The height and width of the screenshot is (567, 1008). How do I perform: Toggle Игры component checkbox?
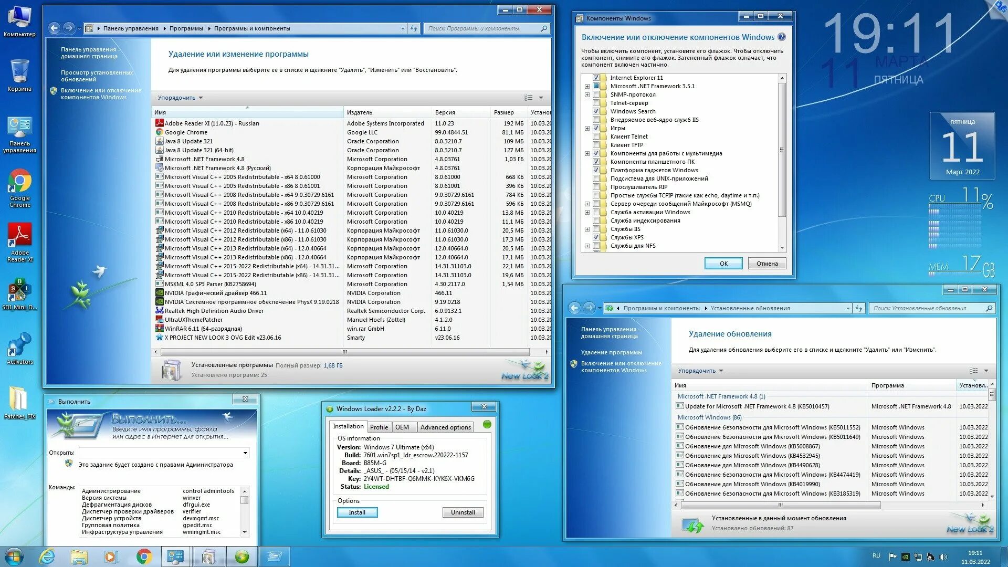(x=596, y=128)
